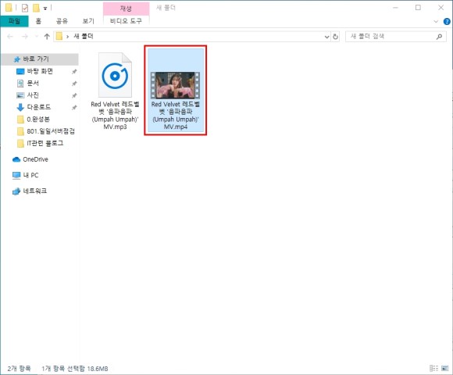Switch to the 공유 ribbon tab
The height and width of the screenshot is (375, 453).
62,21
